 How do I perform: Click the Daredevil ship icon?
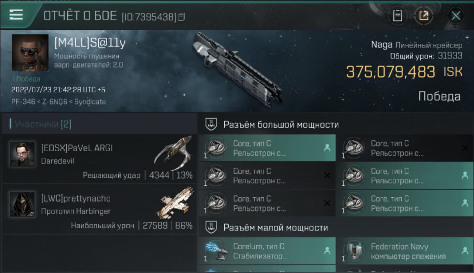point(173,153)
